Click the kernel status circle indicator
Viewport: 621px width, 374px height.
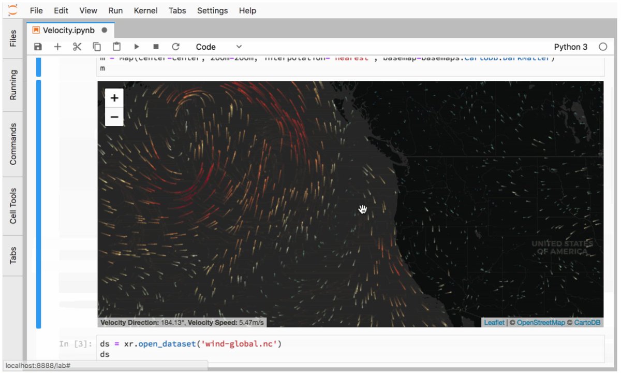(603, 47)
